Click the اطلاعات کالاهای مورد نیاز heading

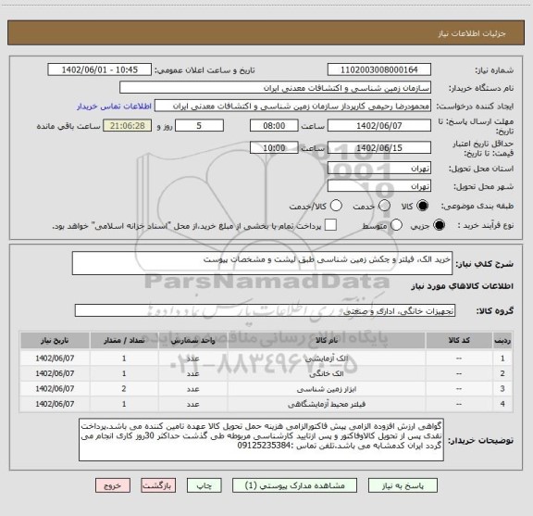463,286
